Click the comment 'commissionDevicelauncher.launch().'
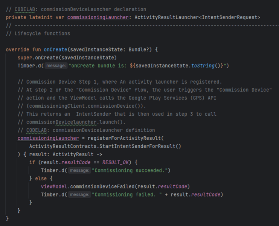Image resolution: width=279 pixels, height=226 pixels. point(72,122)
